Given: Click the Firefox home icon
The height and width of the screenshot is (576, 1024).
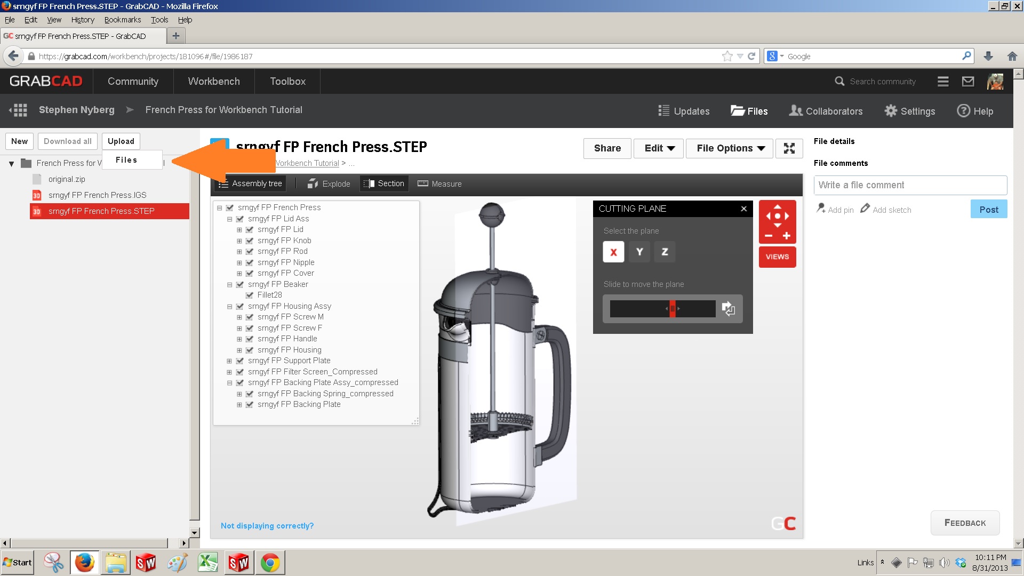Looking at the screenshot, I should tap(1012, 56).
